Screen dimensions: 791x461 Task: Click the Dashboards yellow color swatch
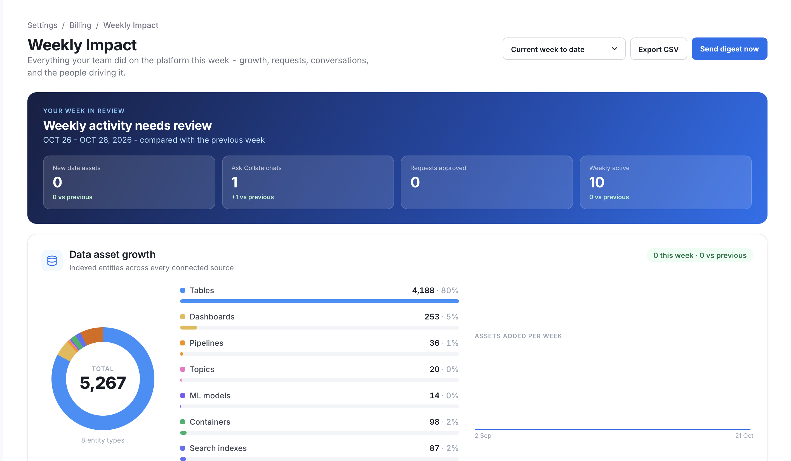pyautogui.click(x=183, y=317)
